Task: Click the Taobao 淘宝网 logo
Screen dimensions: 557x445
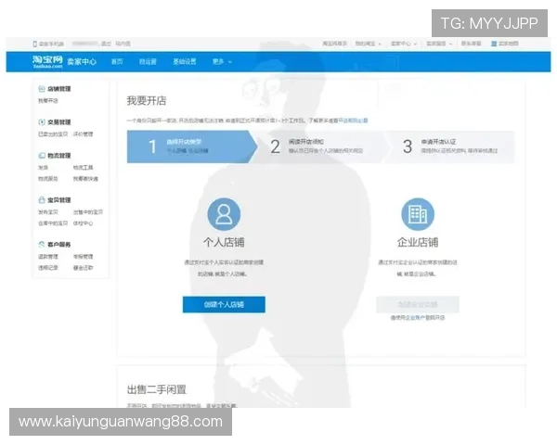Action: pos(47,61)
